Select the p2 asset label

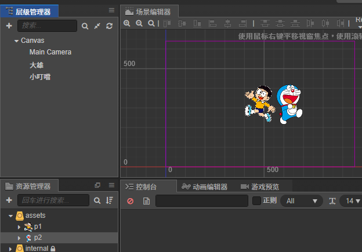click(x=38, y=238)
